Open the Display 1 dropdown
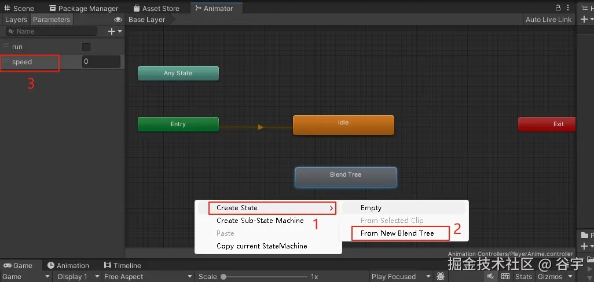Image resolution: width=594 pixels, height=282 pixels. tap(78, 277)
